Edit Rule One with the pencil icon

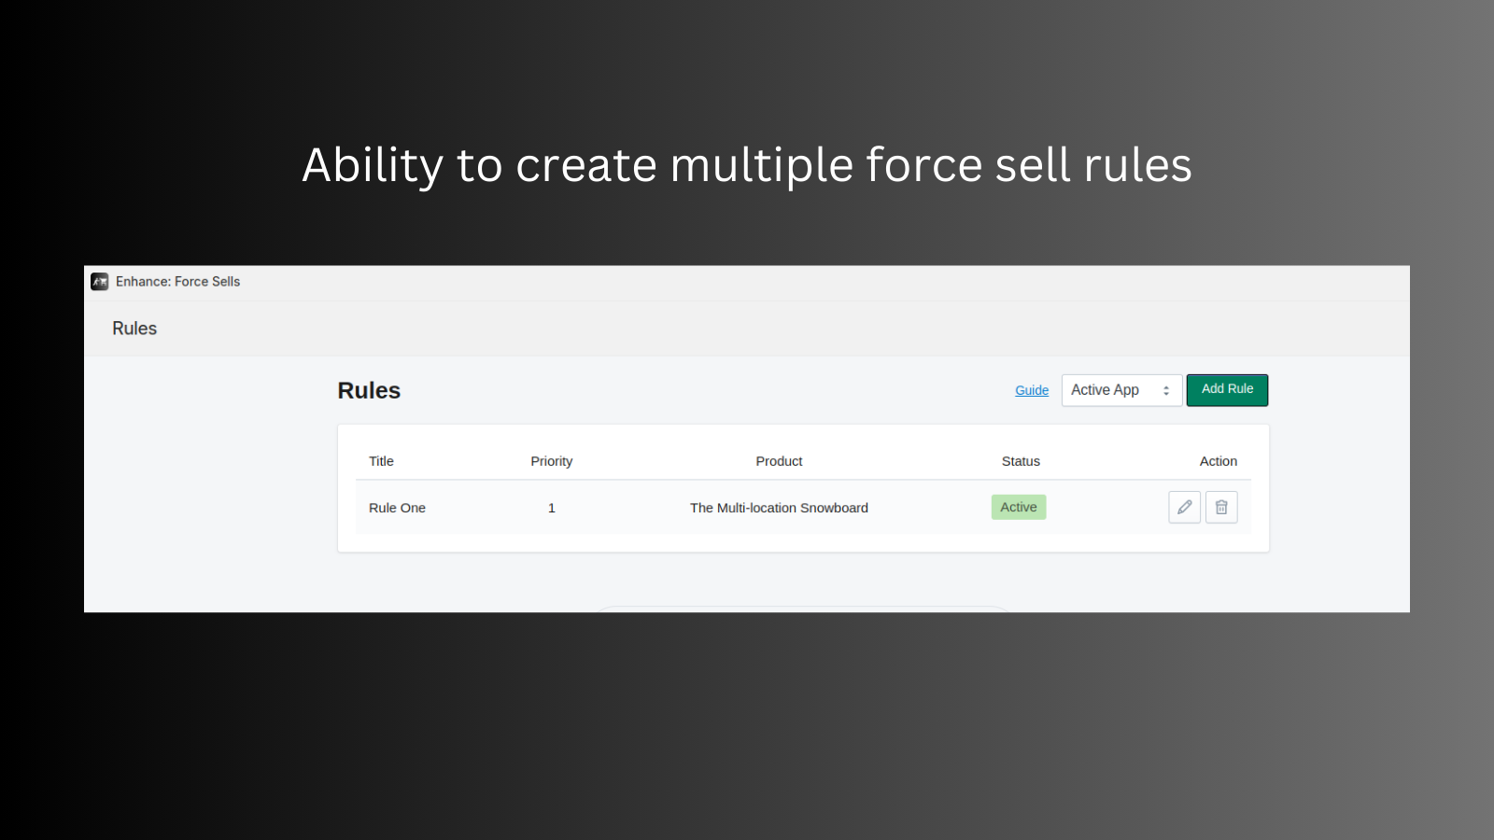1184,508
